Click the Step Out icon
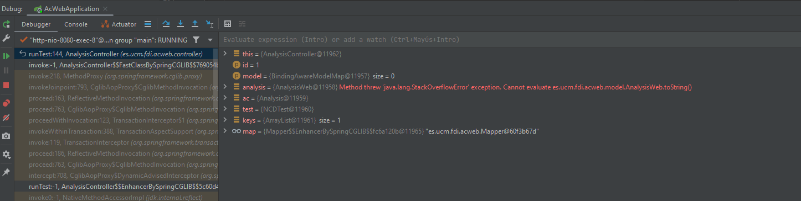The height and width of the screenshot is (201, 801). click(x=195, y=24)
